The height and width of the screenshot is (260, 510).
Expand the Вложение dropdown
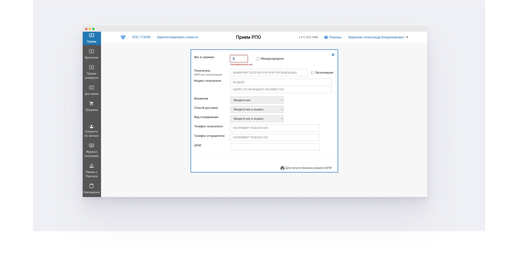257,100
